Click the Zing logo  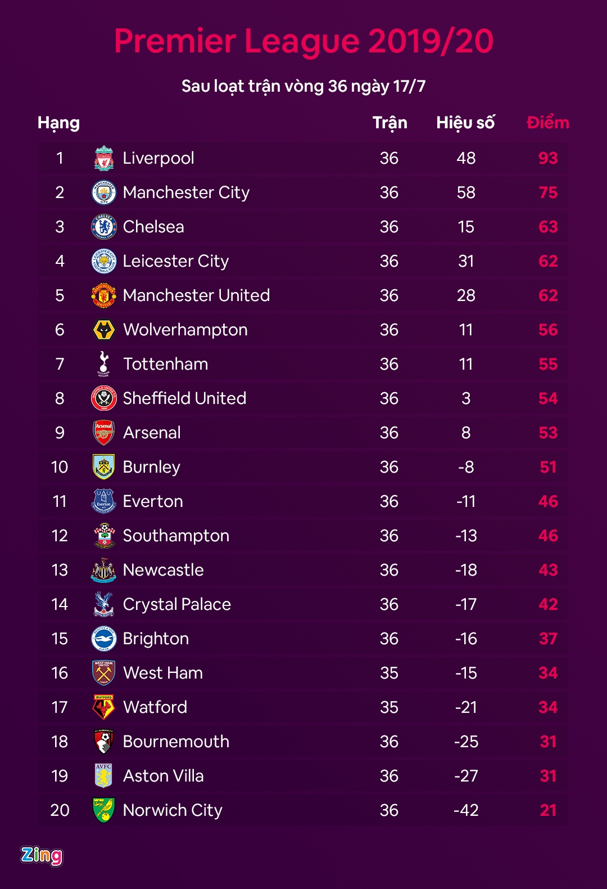click(x=42, y=855)
